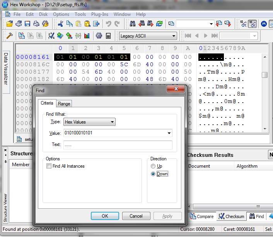The height and width of the screenshot is (237, 273).
Task: Switch to the Range tab
Action: click(64, 104)
